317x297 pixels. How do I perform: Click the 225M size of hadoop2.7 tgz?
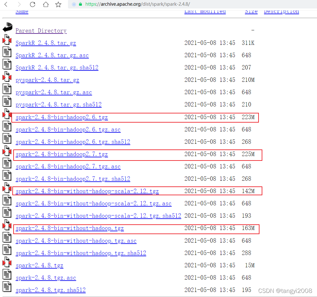(248, 154)
